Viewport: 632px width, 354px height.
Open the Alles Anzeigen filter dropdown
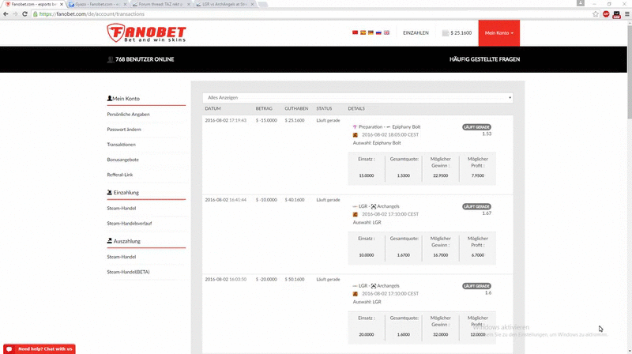pos(358,97)
